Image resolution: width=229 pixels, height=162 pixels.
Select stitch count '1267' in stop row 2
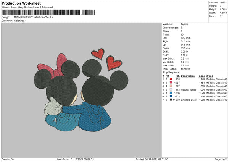(177, 83)
